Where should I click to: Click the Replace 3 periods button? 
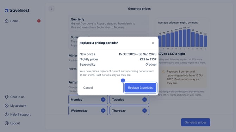pos(140,88)
